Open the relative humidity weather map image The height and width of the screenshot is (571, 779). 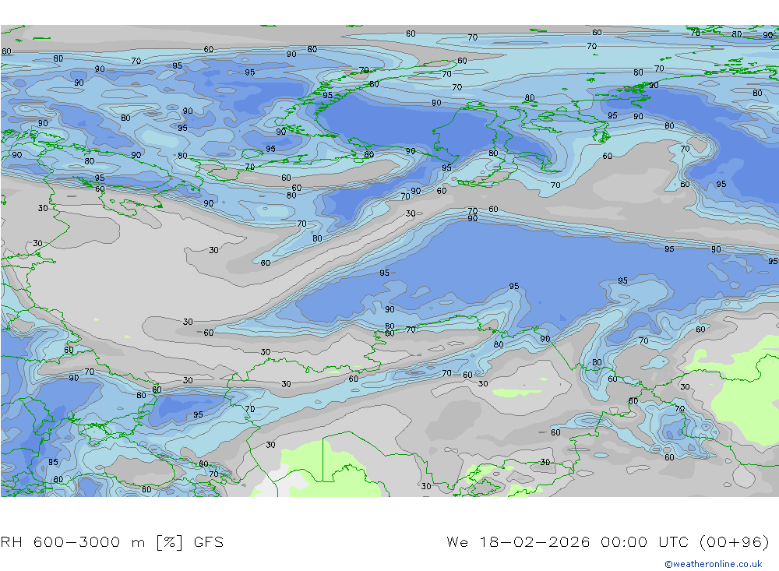click(389, 261)
